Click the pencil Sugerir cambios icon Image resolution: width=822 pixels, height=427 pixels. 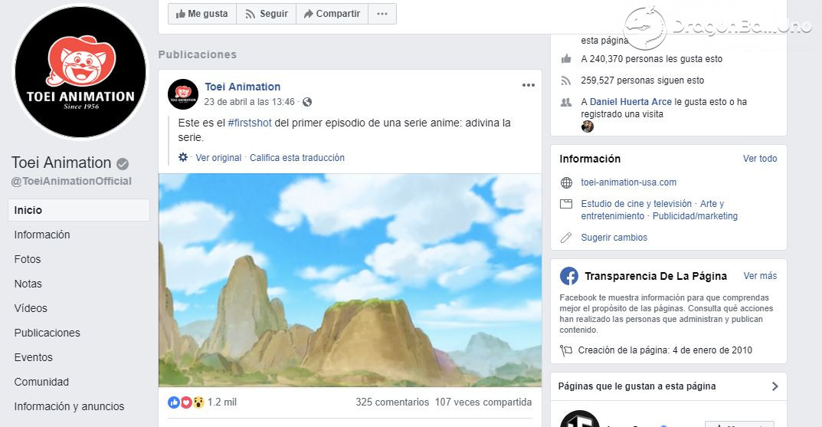pyautogui.click(x=566, y=238)
